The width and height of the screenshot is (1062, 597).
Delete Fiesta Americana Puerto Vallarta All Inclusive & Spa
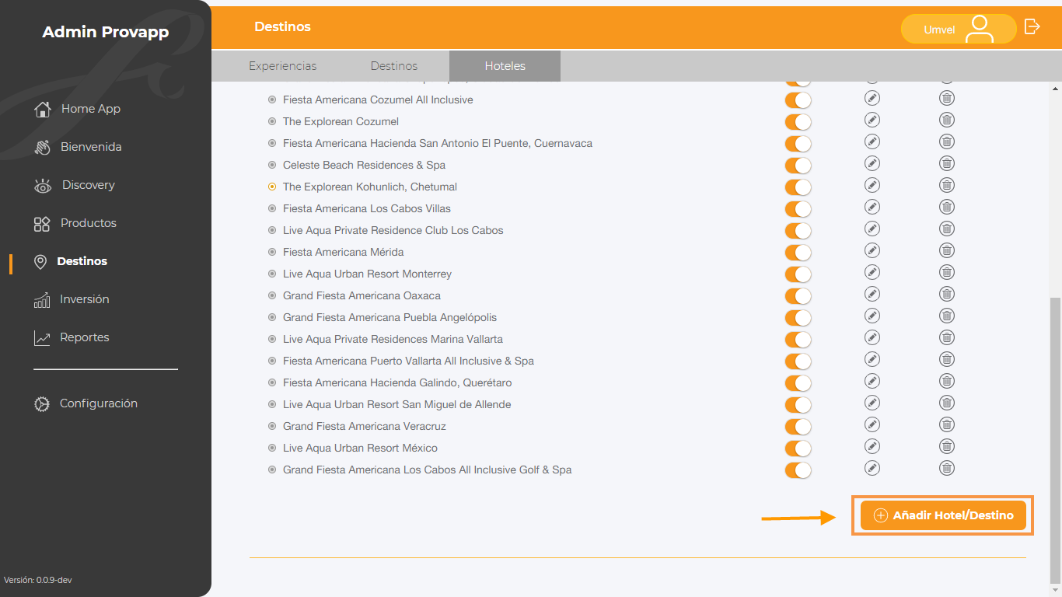(947, 359)
